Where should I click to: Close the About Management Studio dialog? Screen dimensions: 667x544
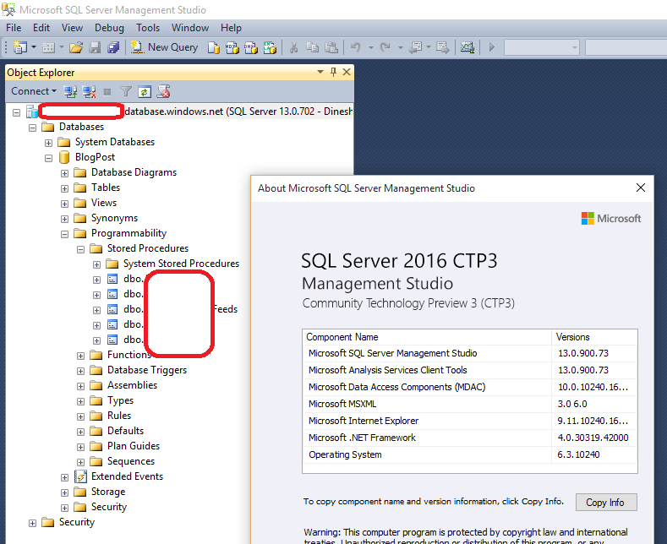641,188
